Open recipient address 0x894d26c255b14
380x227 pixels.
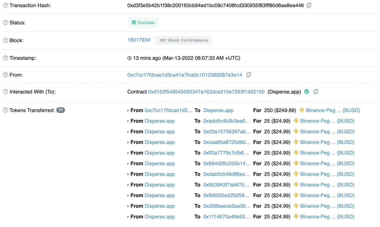coord(227,163)
